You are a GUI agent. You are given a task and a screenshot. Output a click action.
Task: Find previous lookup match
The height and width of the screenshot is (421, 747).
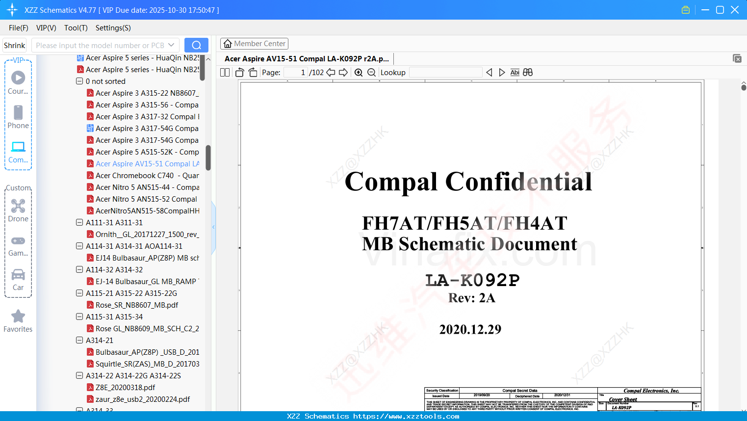tap(489, 73)
